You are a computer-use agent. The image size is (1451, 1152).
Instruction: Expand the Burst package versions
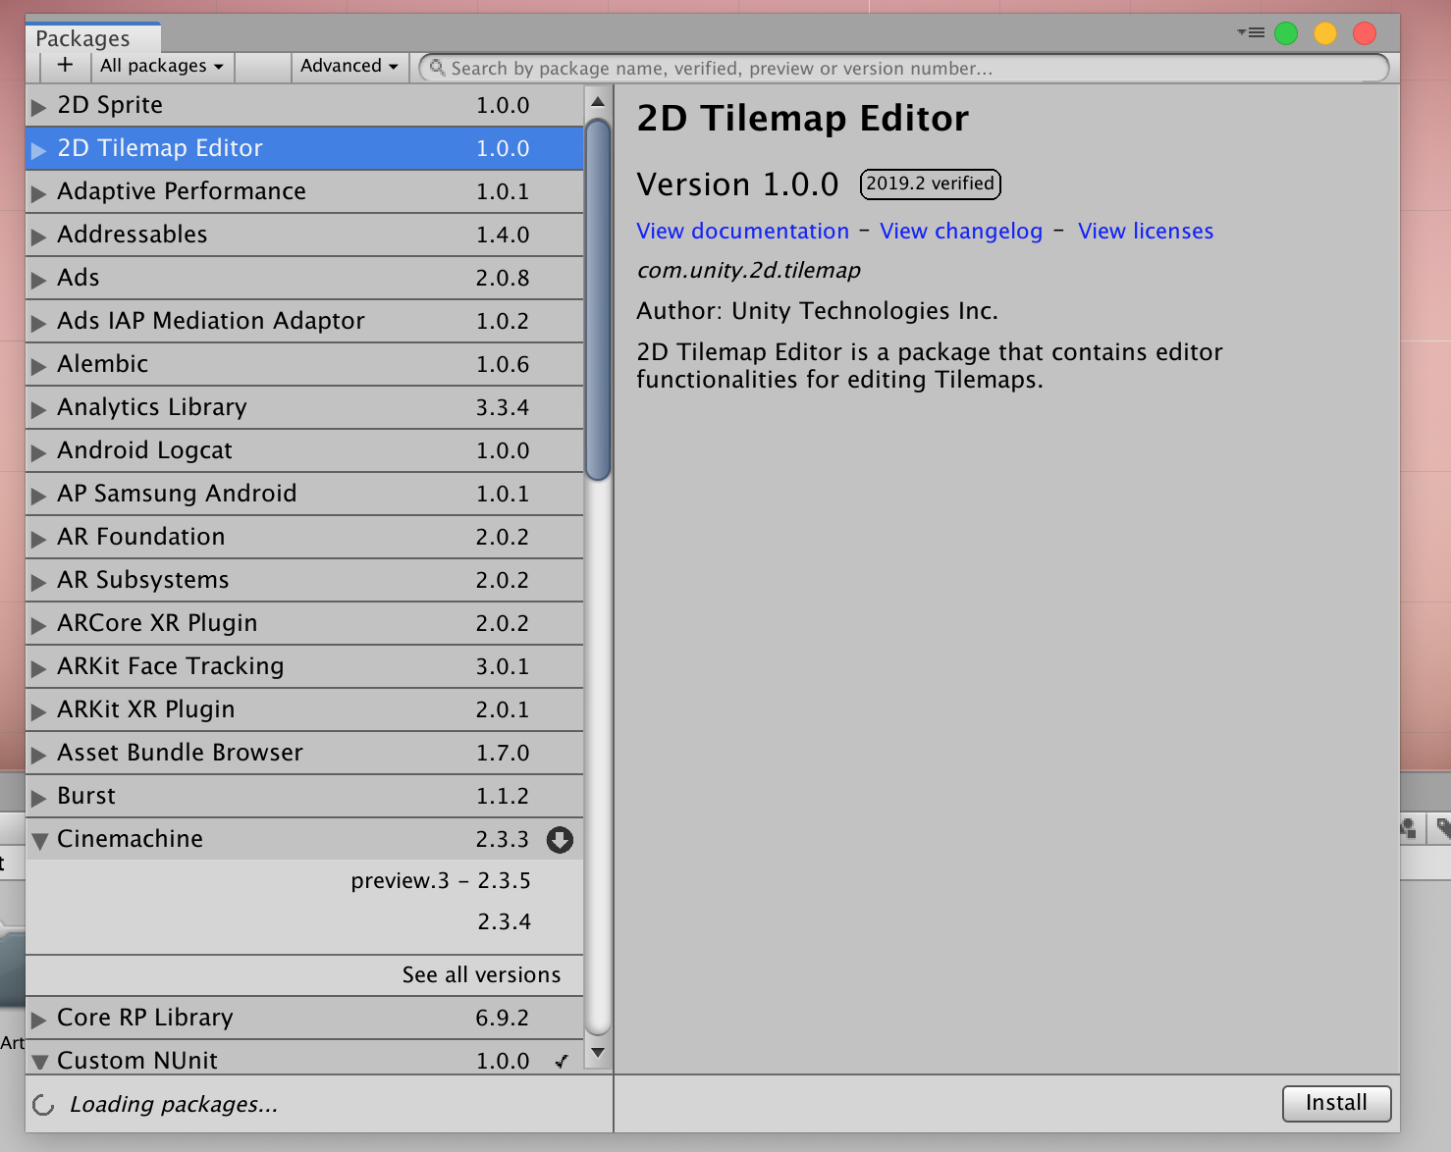[38, 797]
